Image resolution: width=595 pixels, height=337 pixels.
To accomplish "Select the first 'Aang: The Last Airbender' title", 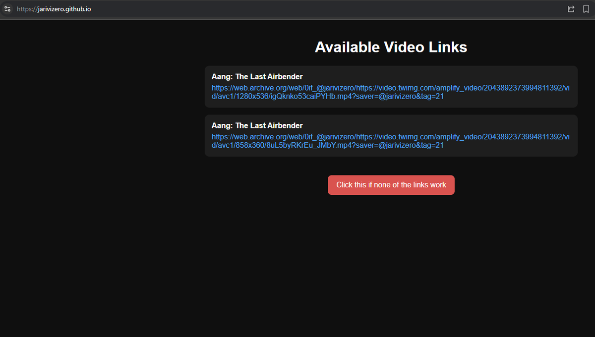I will 257,77.
